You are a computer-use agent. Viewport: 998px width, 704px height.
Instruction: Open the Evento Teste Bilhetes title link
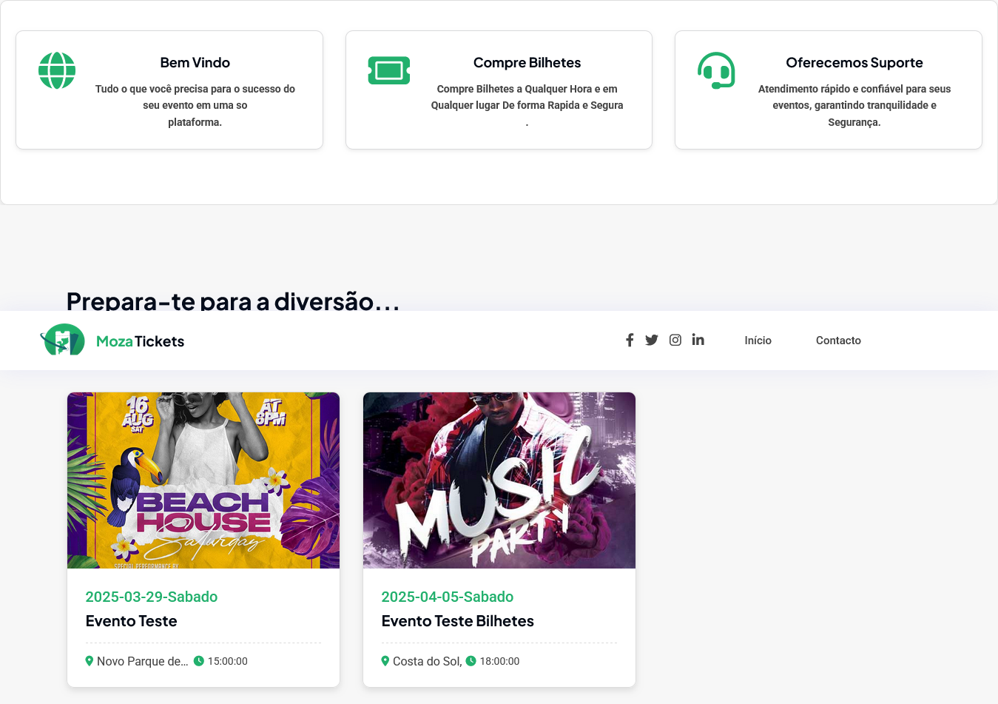[x=457, y=621]
